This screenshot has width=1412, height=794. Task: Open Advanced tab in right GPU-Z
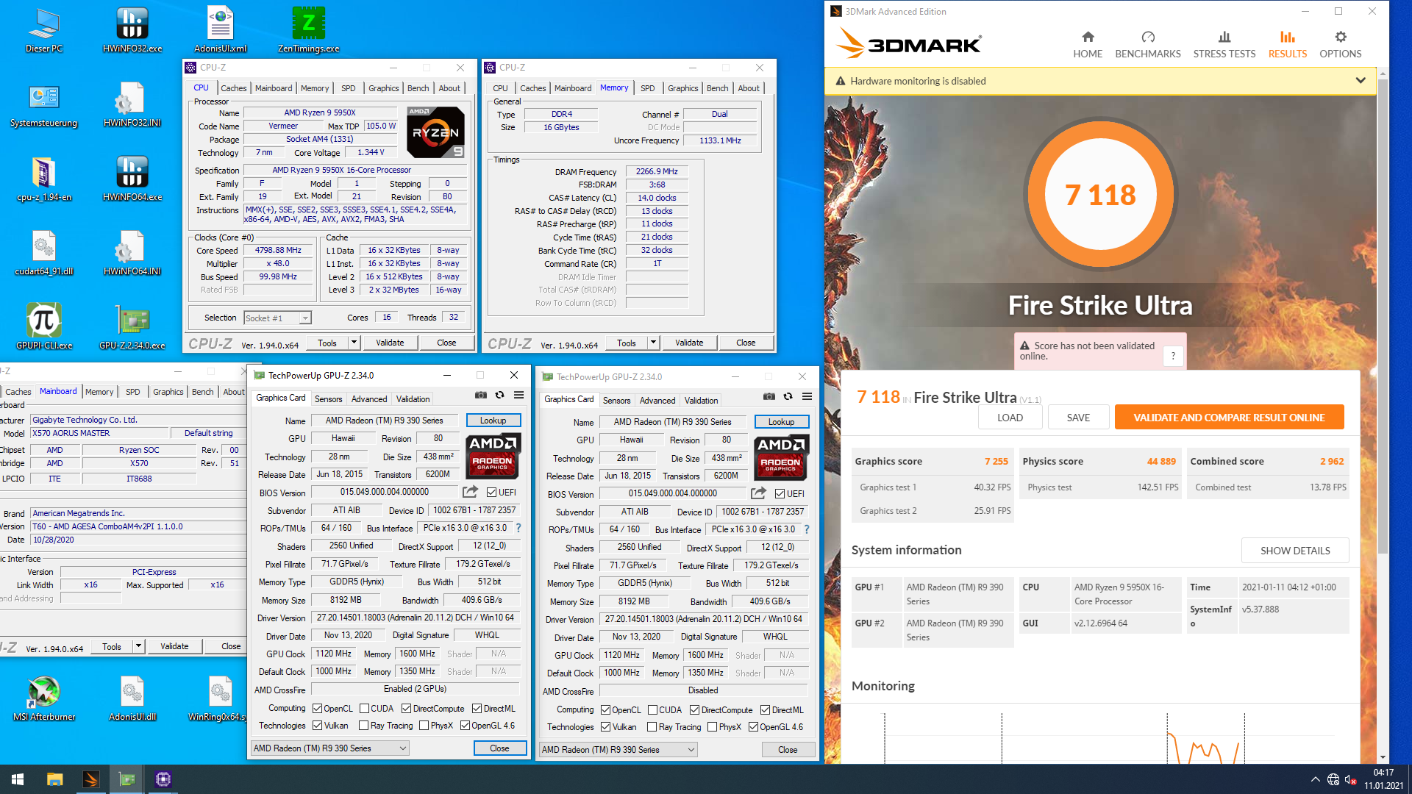tap(657, 401)
